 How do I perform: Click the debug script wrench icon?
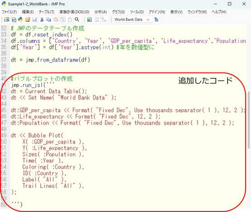coord(104,19)
